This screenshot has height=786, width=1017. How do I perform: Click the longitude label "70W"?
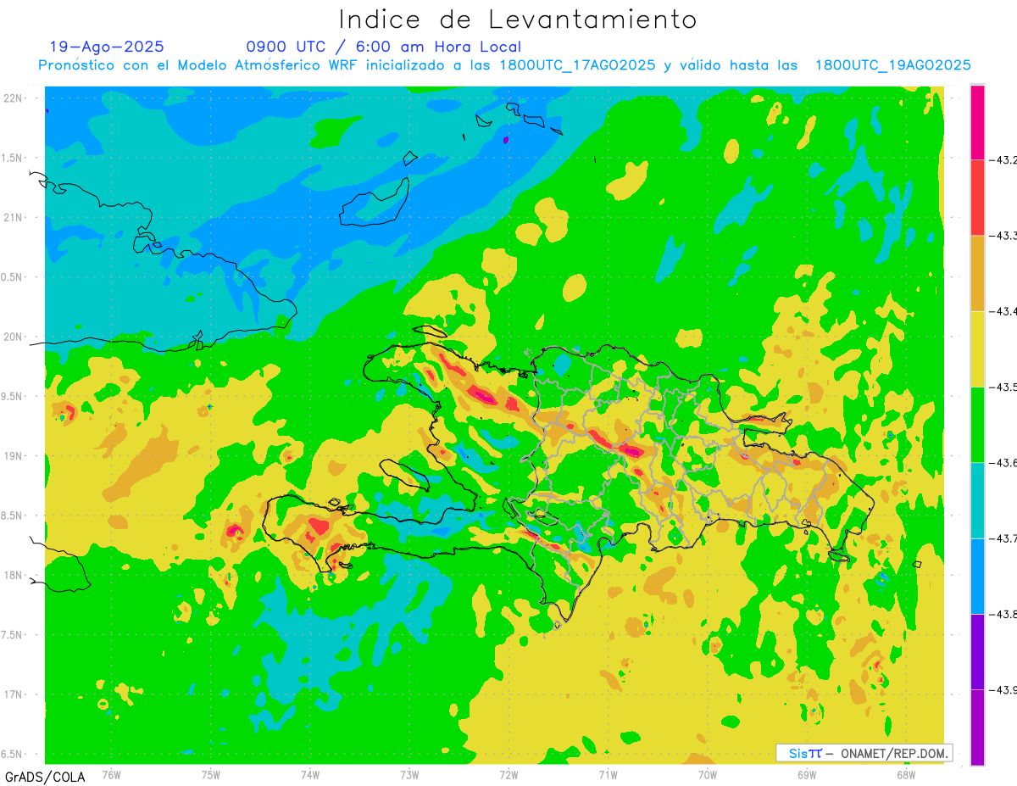tap(708, 774)
